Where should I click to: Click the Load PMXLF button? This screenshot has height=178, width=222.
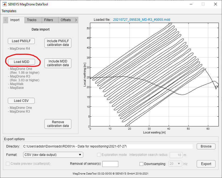tap(21, 41)
